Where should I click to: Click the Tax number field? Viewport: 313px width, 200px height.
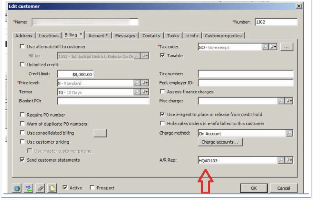click(246, 74)
